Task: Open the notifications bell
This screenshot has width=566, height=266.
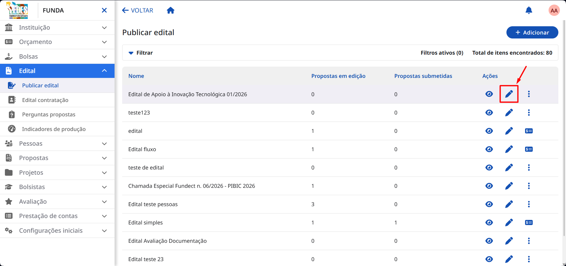Action: [x=529, y=10]
